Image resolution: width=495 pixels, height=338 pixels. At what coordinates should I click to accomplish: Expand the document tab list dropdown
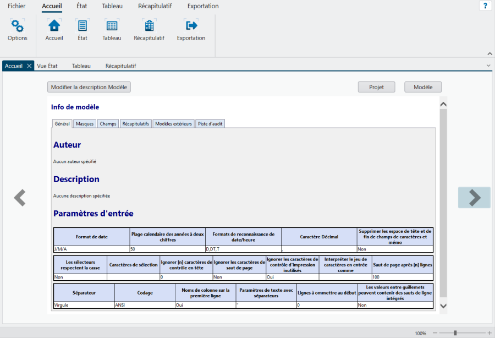488,66
